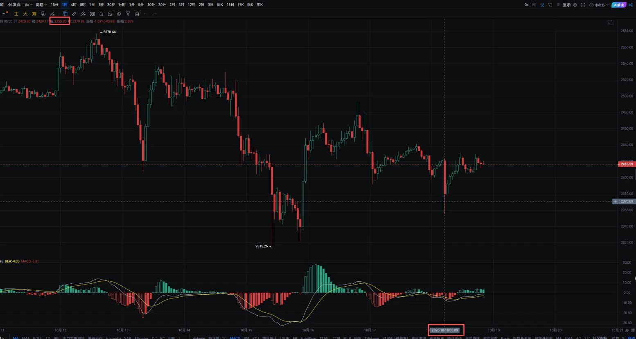Click the 2026-10-18 05:00 date label
The image size is (636, 339).
tap(444, 330)
